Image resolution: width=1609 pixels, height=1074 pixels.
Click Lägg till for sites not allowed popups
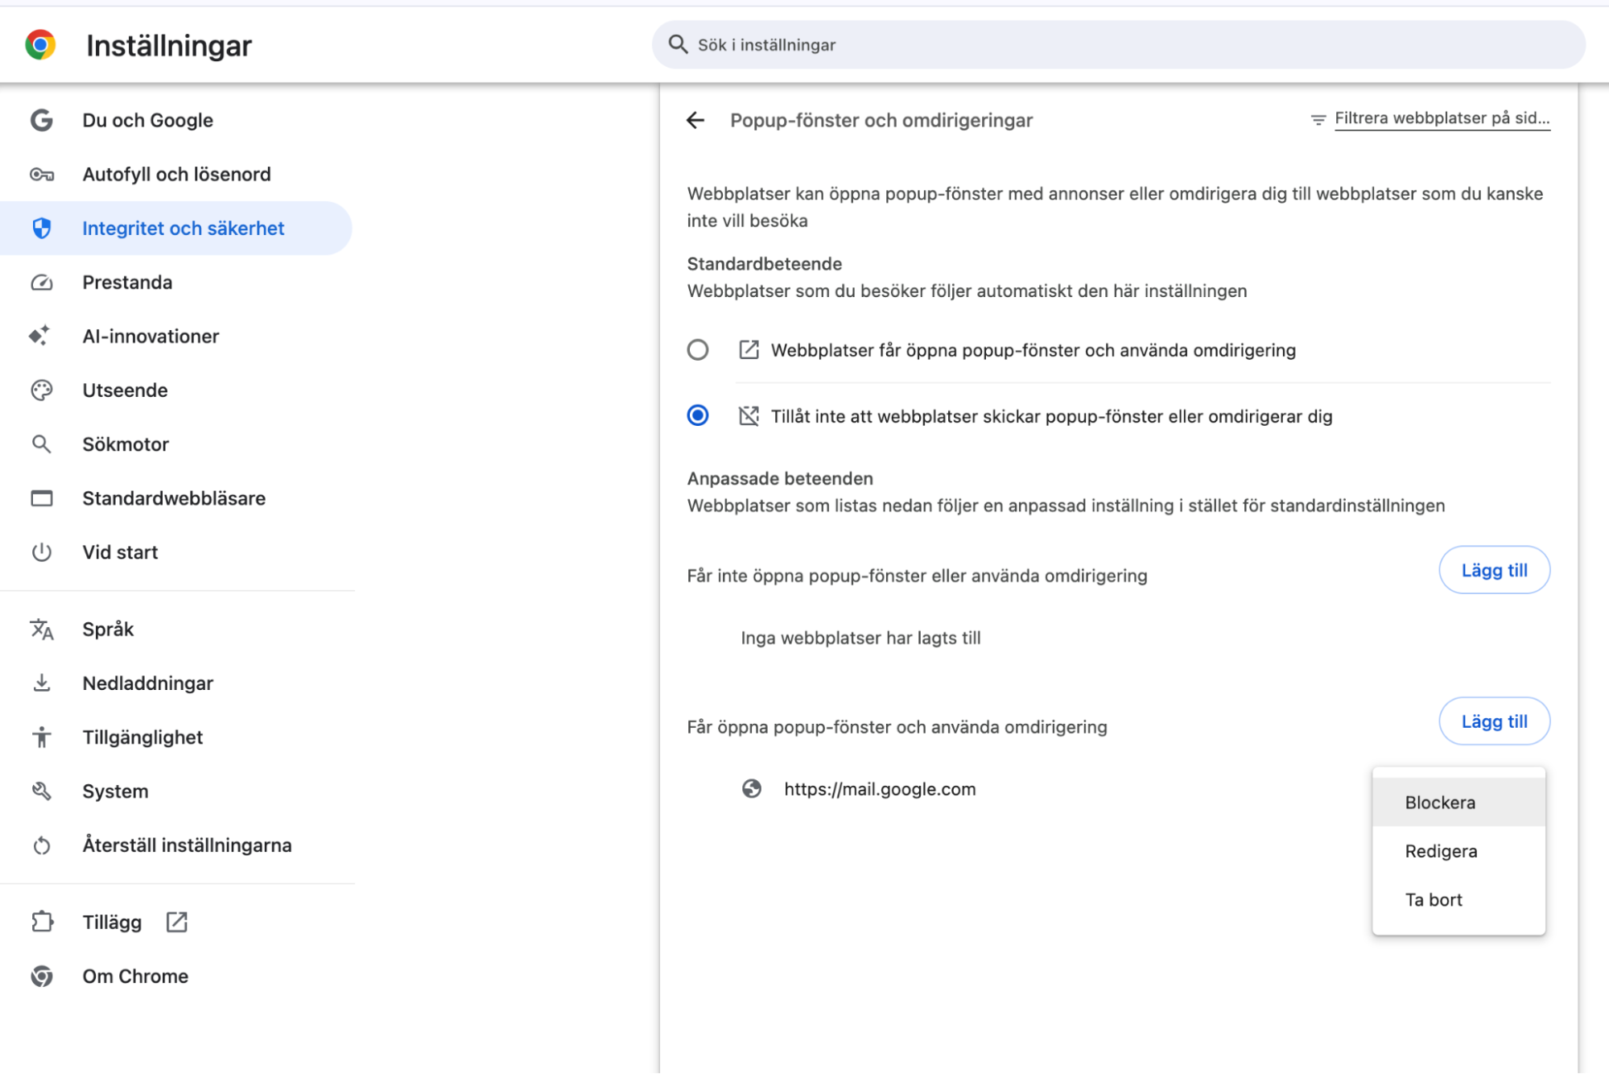pyautogui.click(x=1494, y=570)
